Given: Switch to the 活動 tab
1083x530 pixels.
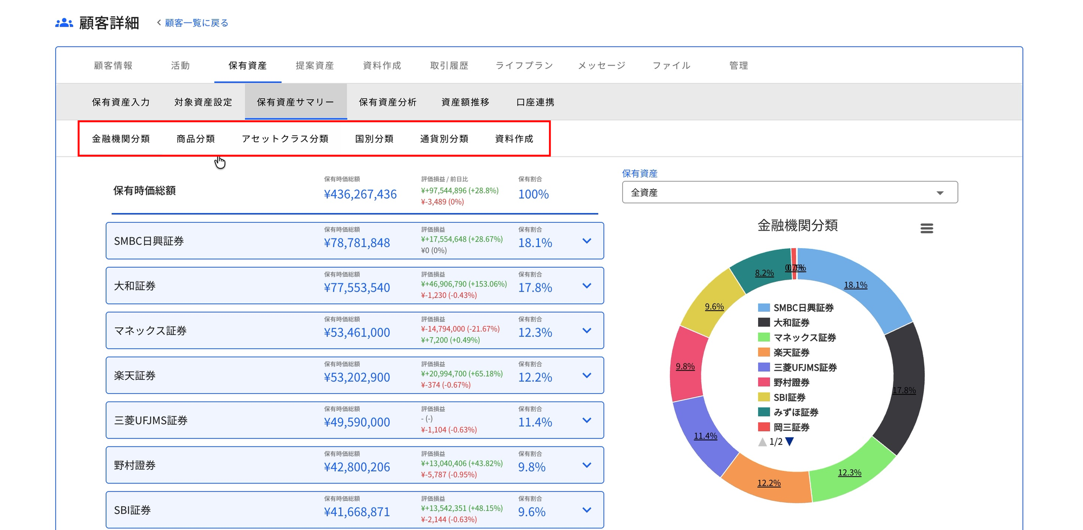Looking at the screenshot, I should click(x=180, y=66).
